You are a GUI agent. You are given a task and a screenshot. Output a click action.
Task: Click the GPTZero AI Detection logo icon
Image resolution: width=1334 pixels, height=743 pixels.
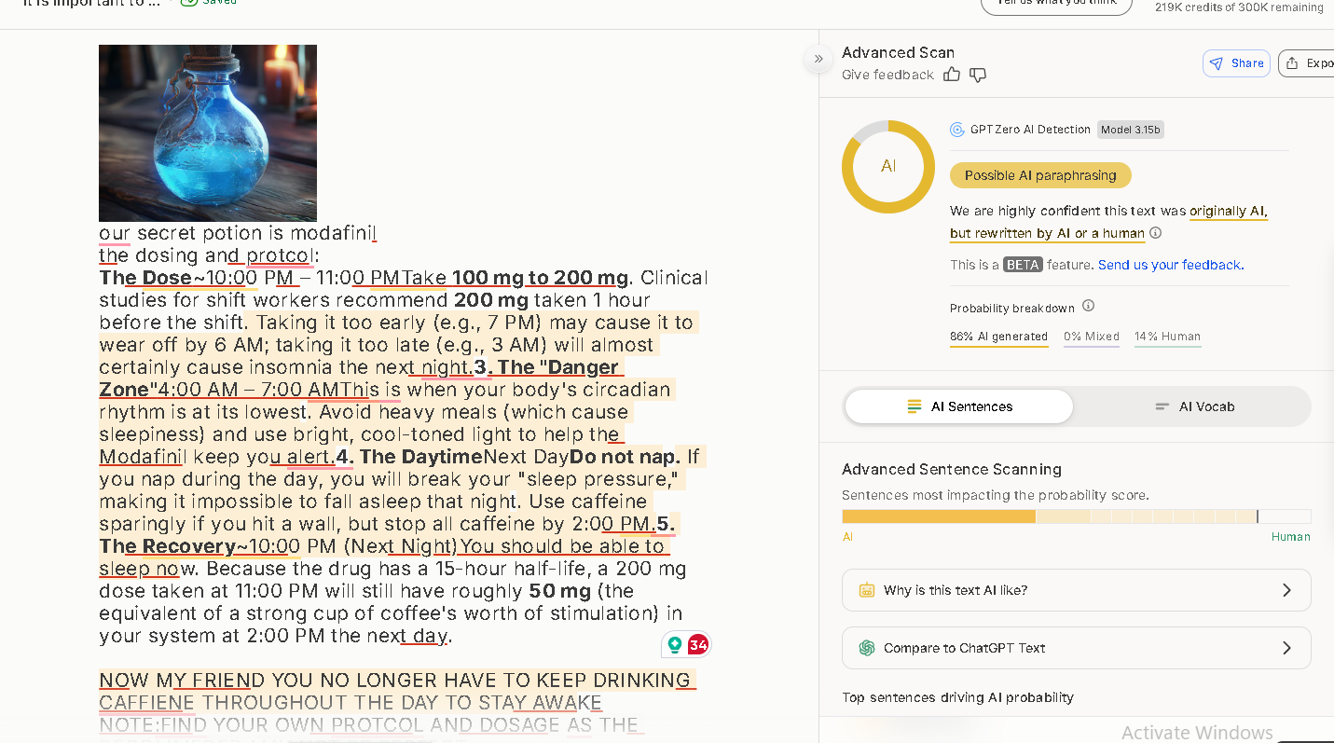(x=957, y=130)
